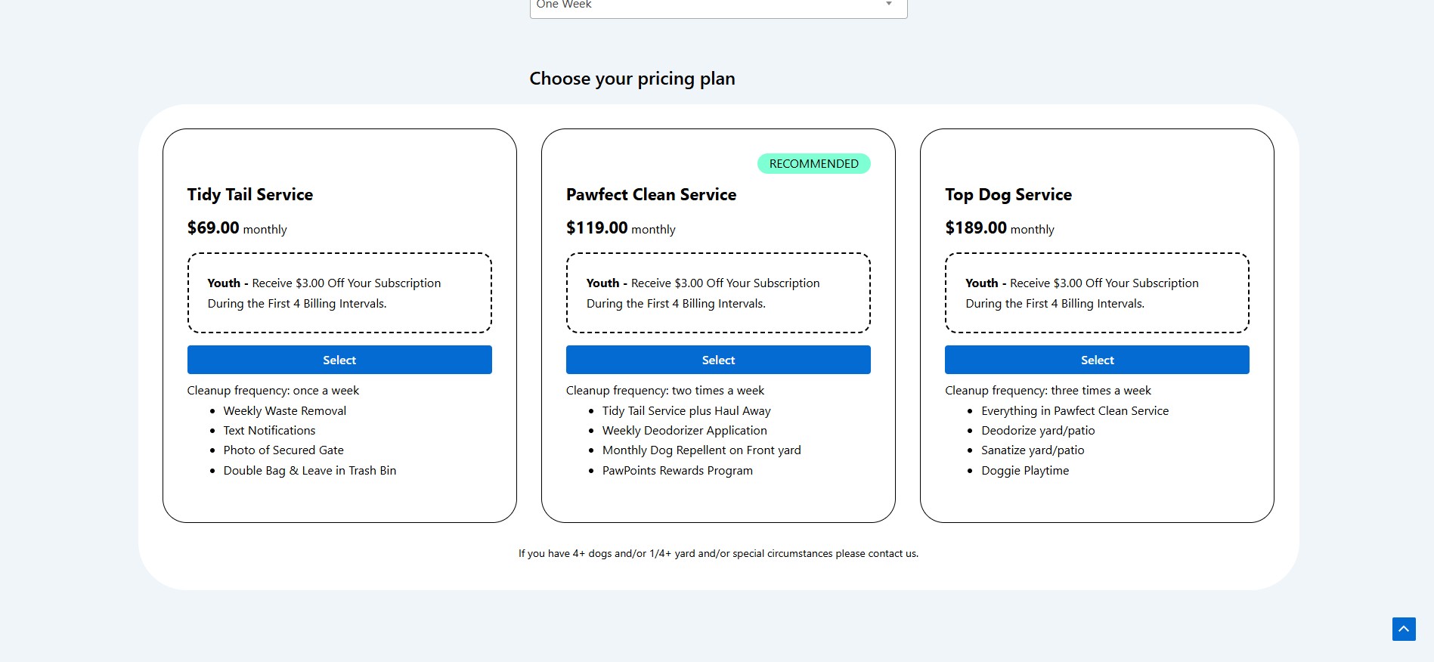Click the $189.00 monthly price
The width and height of the screenshot is (1434, 662).
[x=999, y=227]
